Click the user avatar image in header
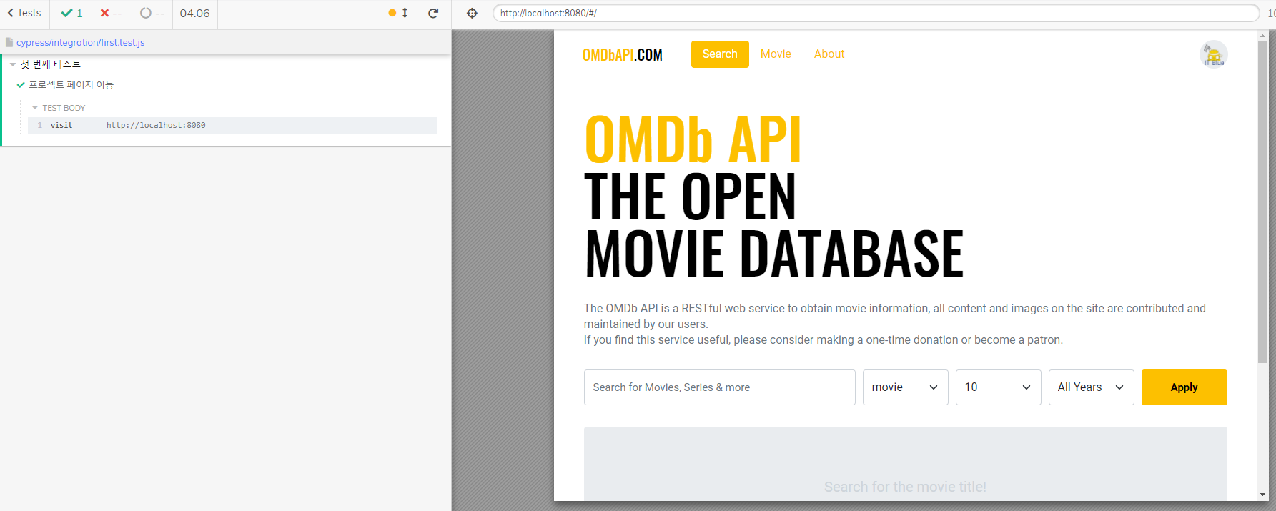Viewport: 1276px width, 511px height. tap(1213, 54)
